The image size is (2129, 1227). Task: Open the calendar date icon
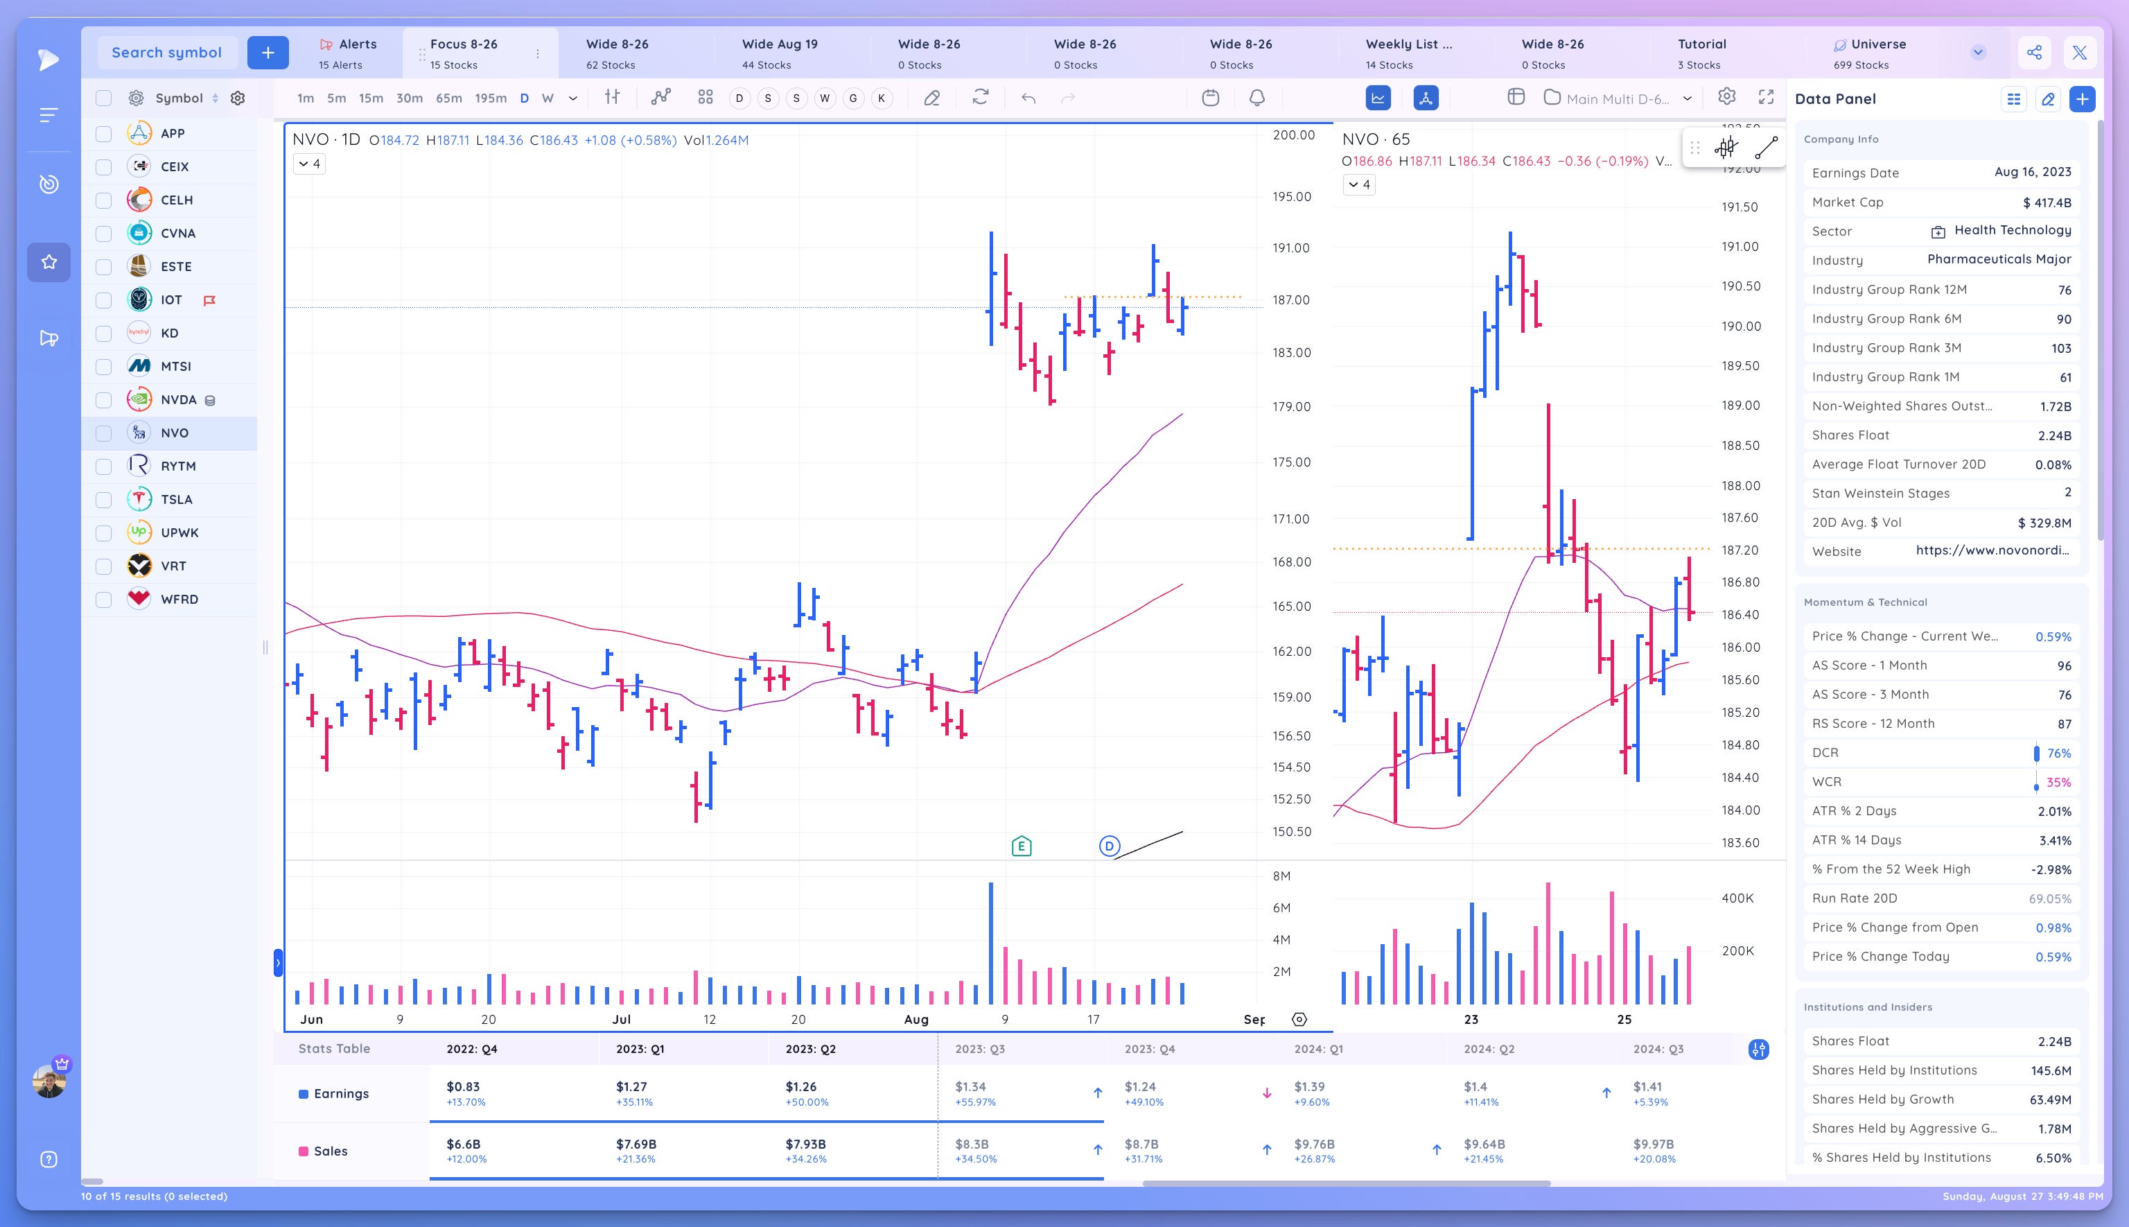1211,98
